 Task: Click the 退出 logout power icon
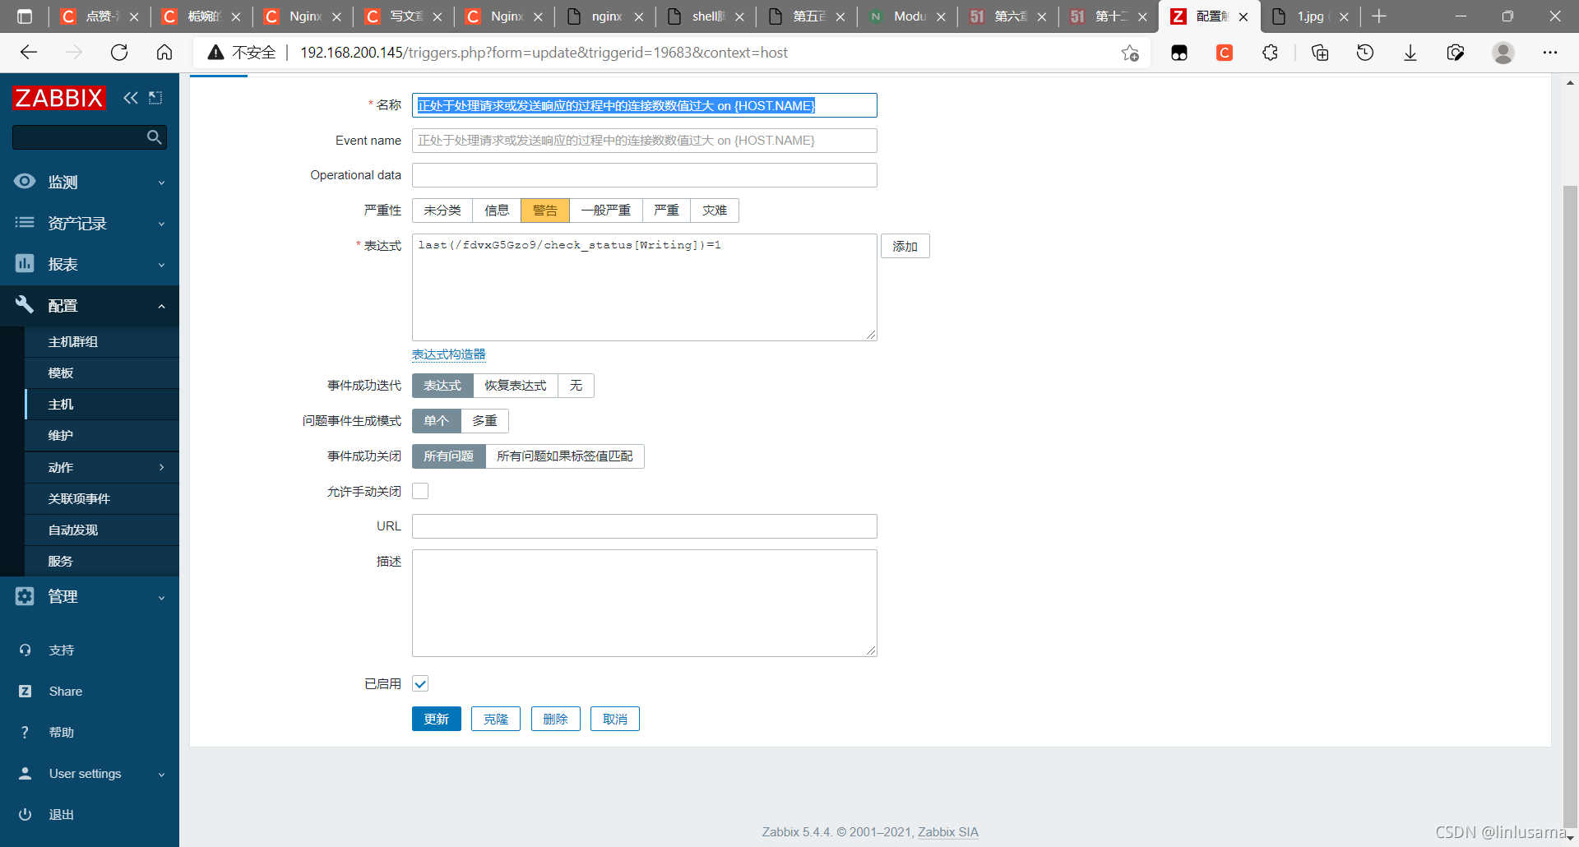pyautogui.click(x=25, y=815)
